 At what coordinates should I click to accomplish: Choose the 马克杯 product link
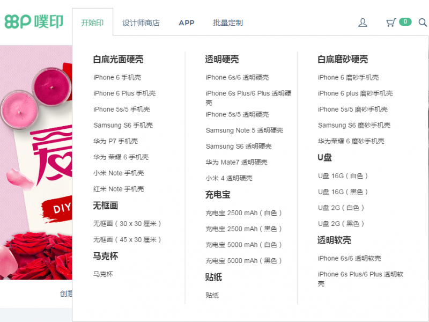point(103,274)
